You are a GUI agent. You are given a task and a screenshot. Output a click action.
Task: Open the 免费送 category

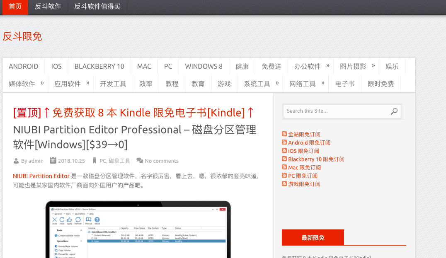[271, 67]
